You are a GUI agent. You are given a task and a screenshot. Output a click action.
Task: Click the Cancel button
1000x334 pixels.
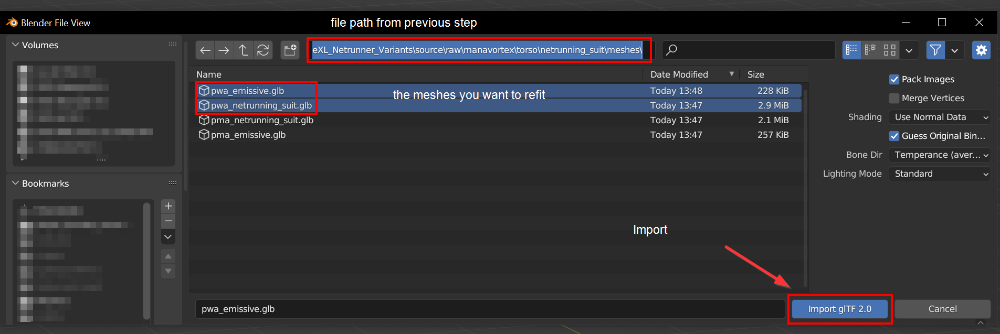942,309
